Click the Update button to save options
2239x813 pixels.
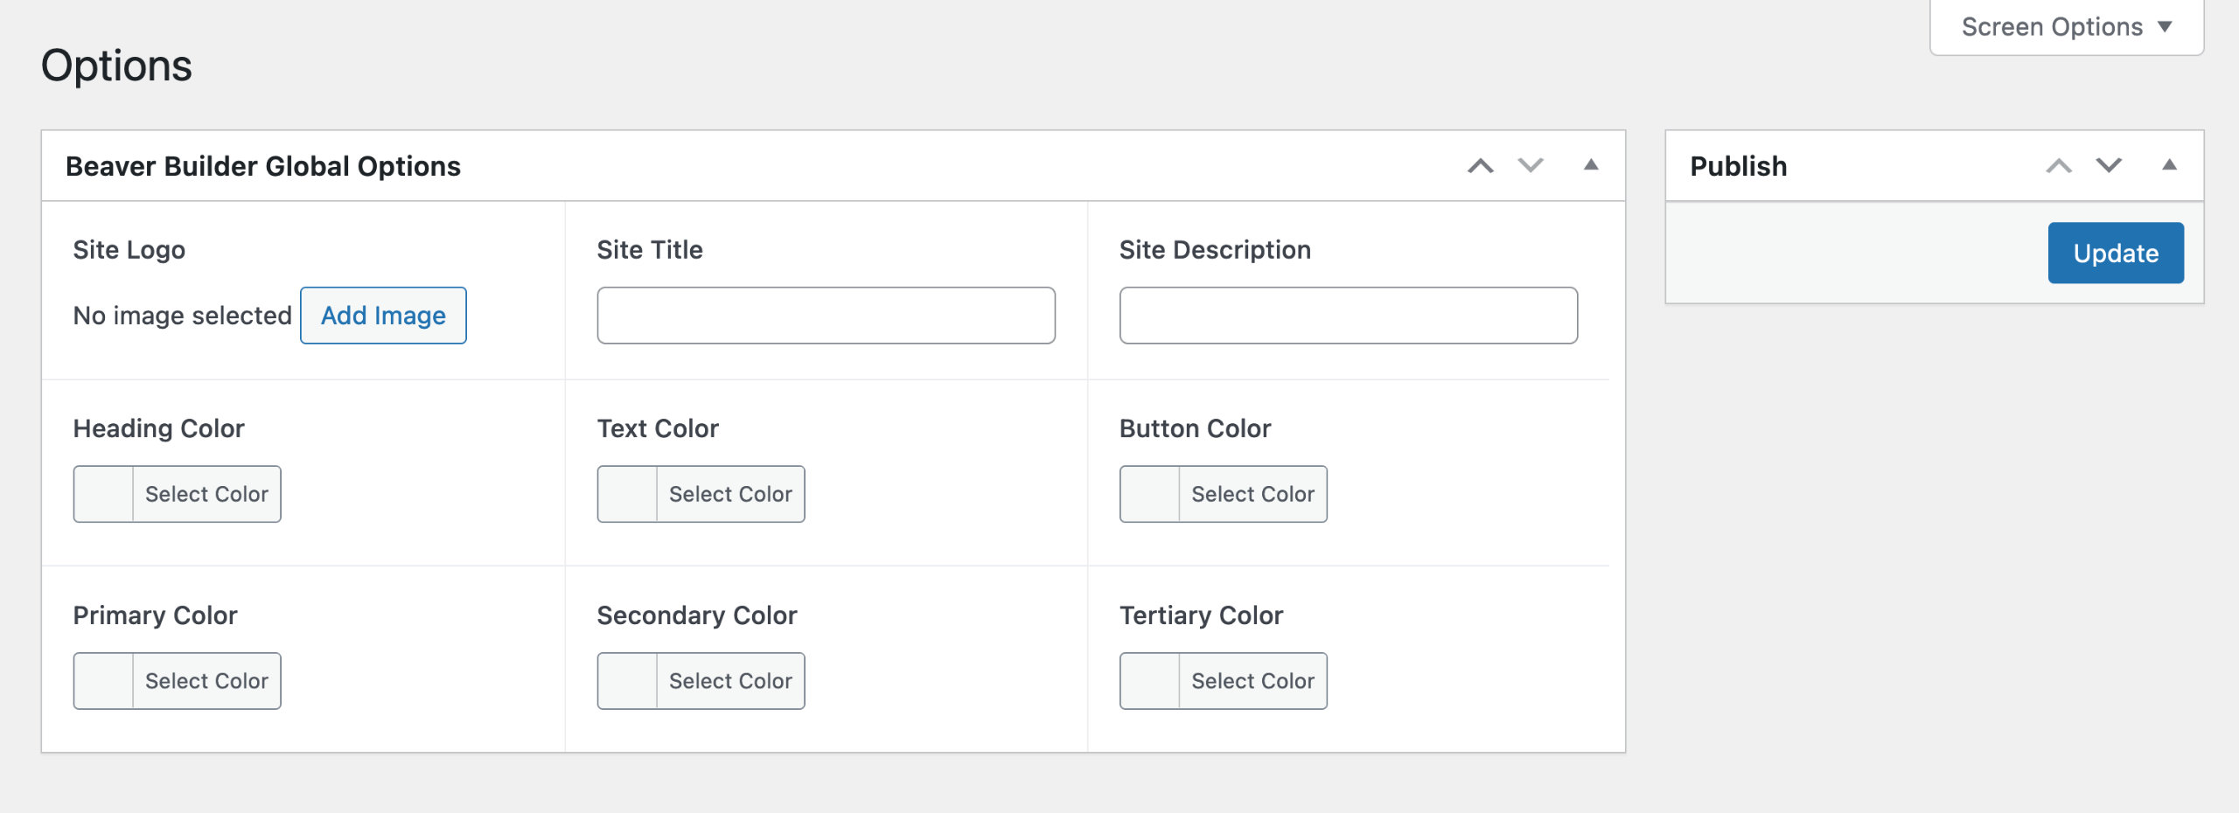point(2115,253)
